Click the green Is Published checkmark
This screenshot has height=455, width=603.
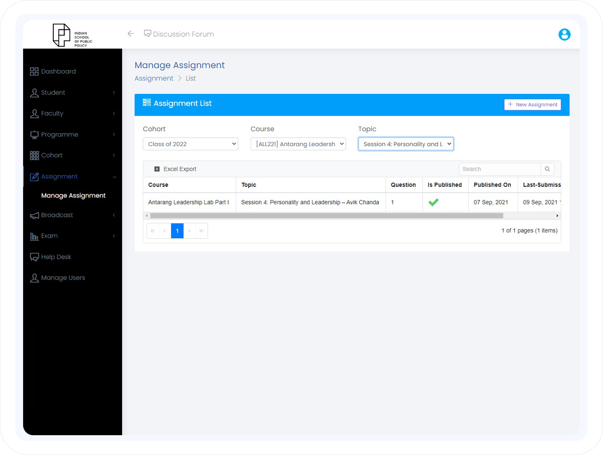pyautogui.click(x=433, y=202)
